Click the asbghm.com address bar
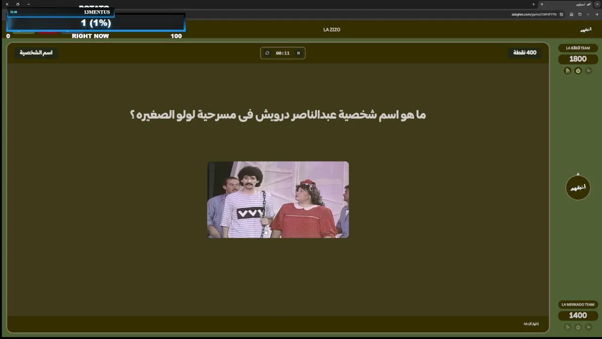Screen dimensions: 602x339 (x=534, y=14)
